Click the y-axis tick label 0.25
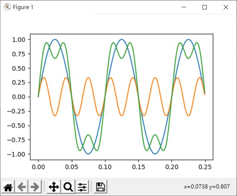 [19, 83]
